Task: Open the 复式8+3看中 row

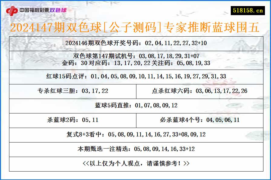Action: click(135, 135)
